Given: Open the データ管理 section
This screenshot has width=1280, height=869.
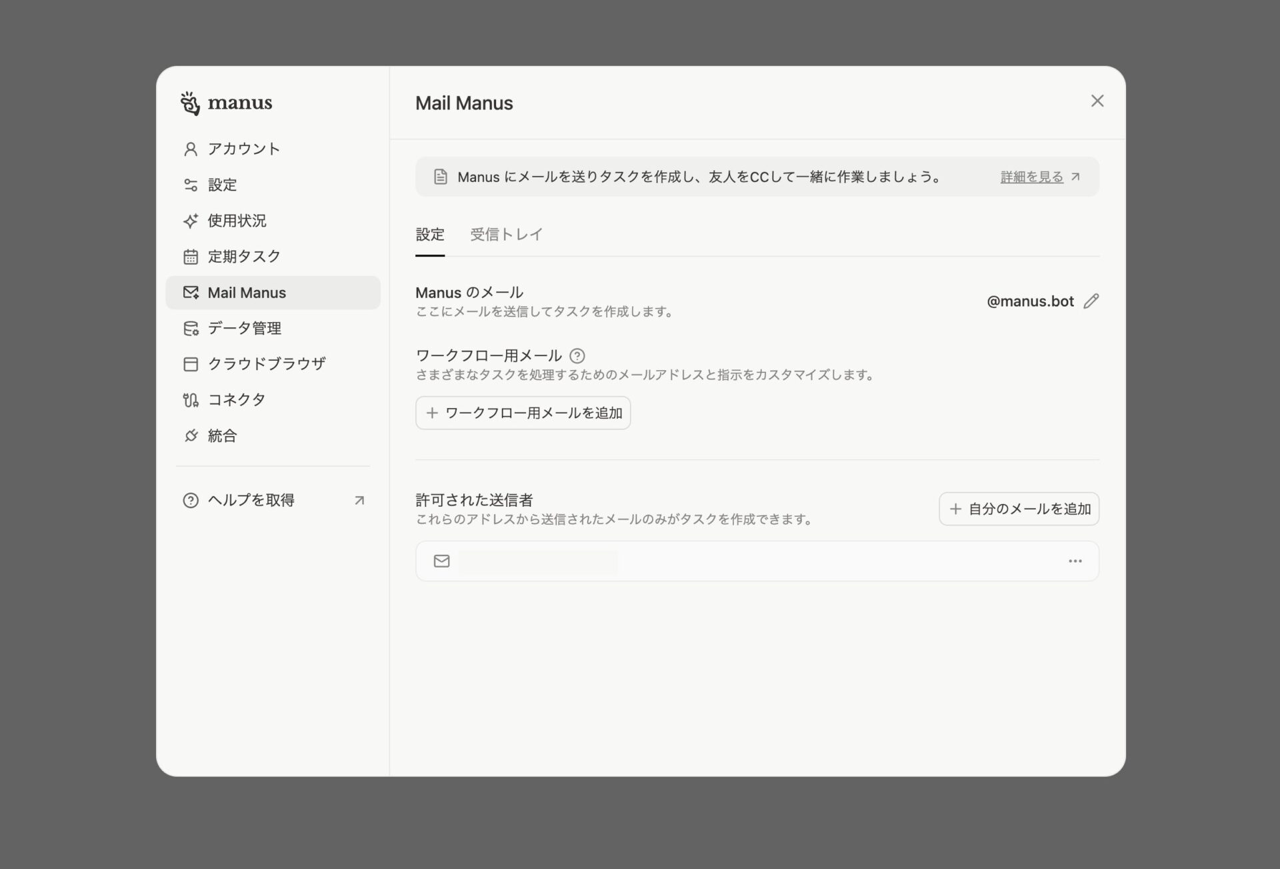Looking at the screenshot, I should click(244, 328).
